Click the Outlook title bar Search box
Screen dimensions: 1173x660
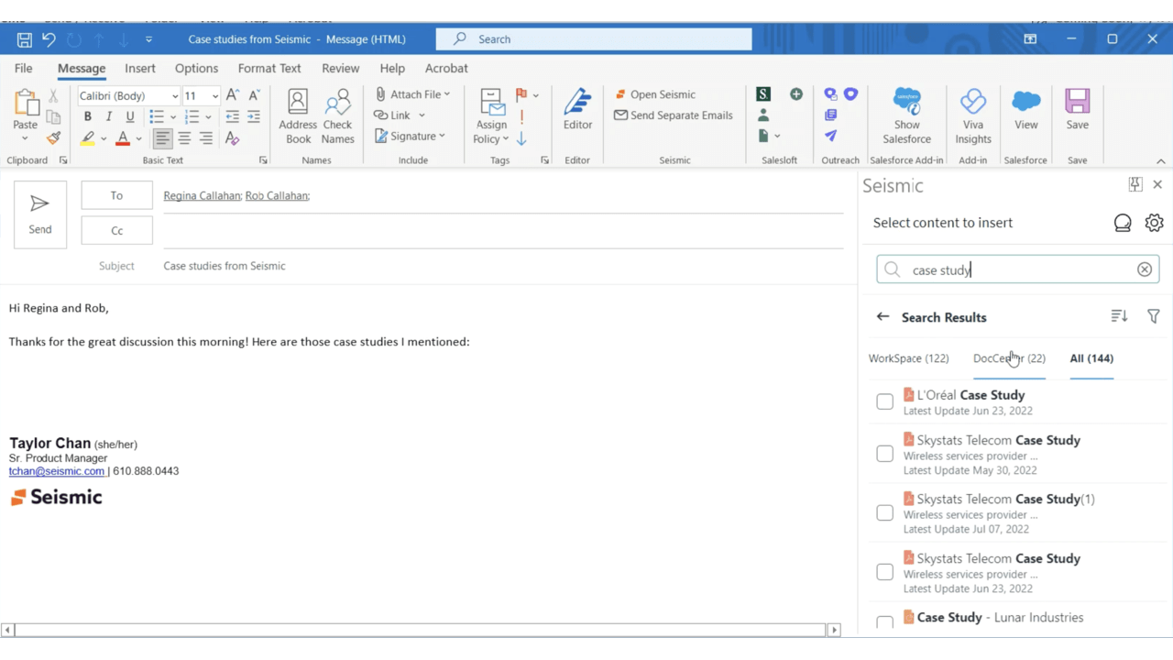pyautogui.click(x=594, y=39)
